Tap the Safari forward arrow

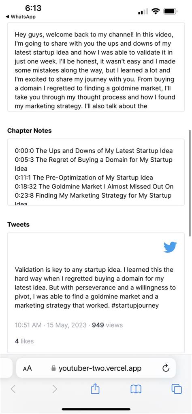click(x=54, y=389)
